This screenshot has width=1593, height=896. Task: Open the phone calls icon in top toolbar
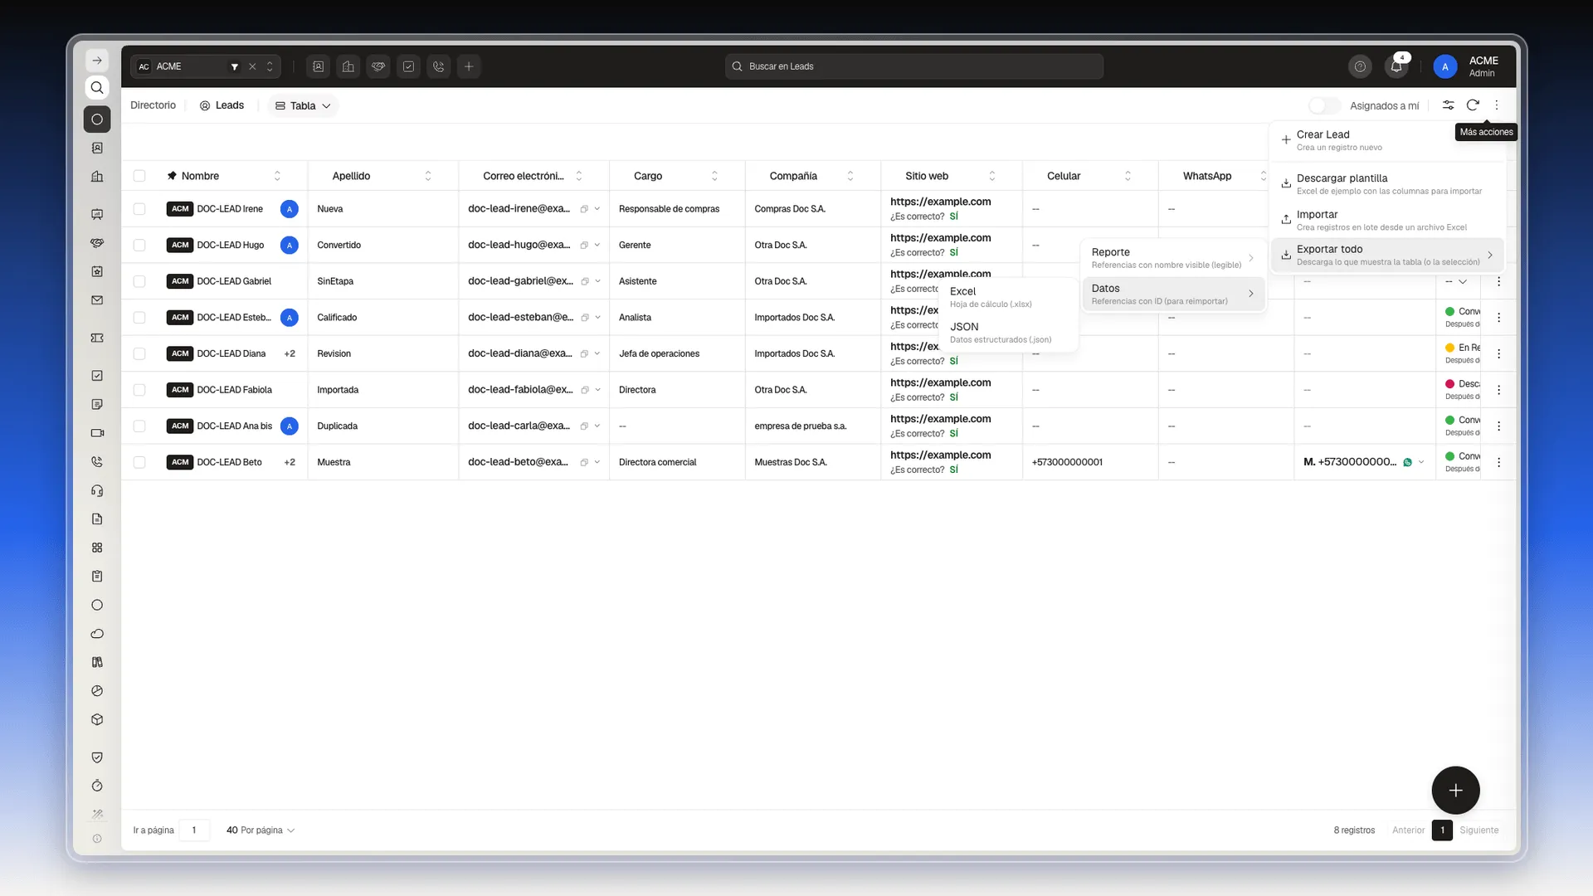(439, 66)
